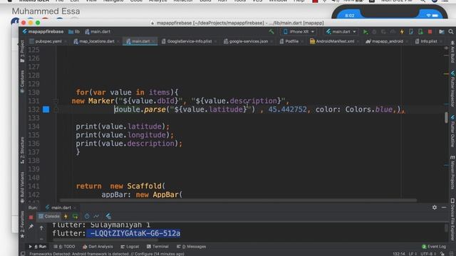
Task: Click the blue color swatch on line 132 gutter
Action: (x=46, y=110)
